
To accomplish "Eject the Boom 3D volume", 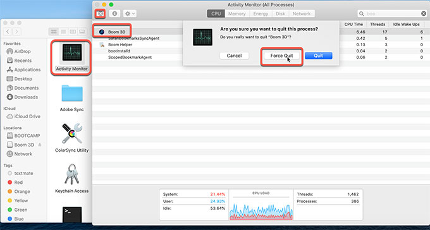I will click(40, 145).
